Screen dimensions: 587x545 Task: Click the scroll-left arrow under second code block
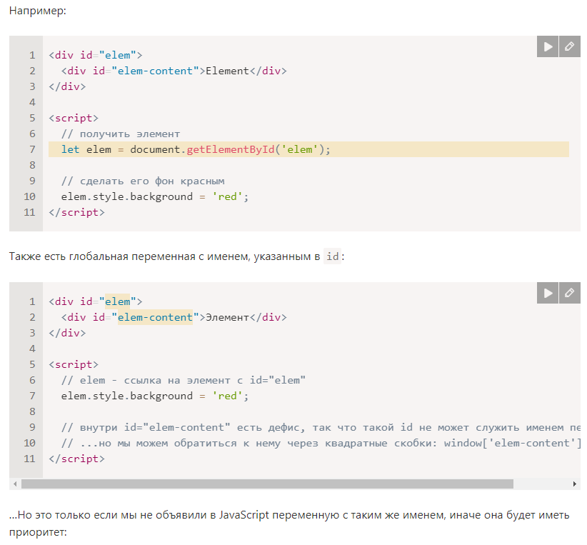click(x=14, y=484)
